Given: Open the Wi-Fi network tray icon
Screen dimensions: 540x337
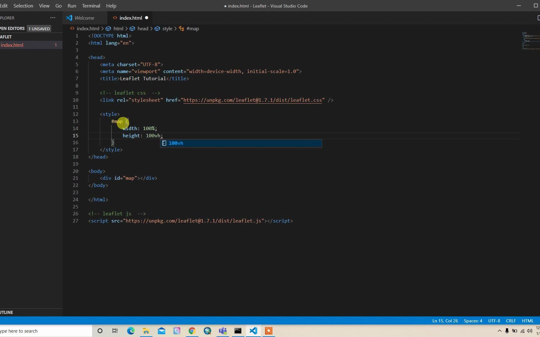Looking at the screenshot, I should tap(522, 331).
